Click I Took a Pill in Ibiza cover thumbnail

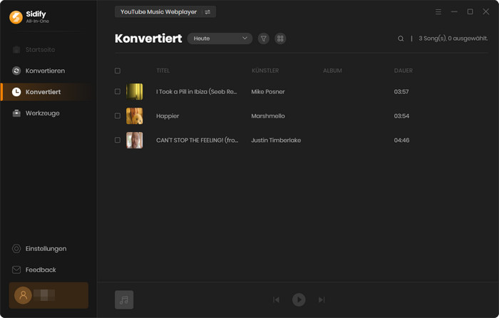[x=134, y=92]
